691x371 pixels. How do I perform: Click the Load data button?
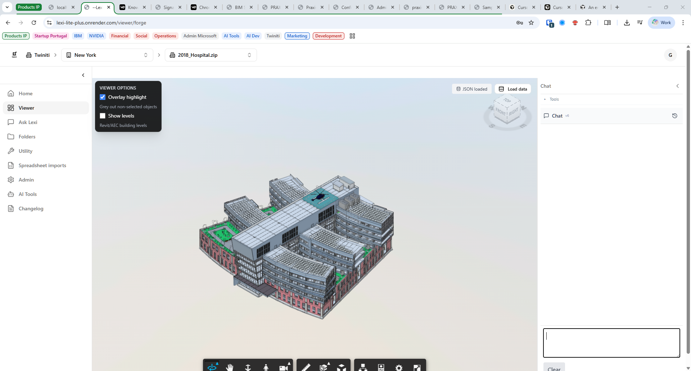513,89
